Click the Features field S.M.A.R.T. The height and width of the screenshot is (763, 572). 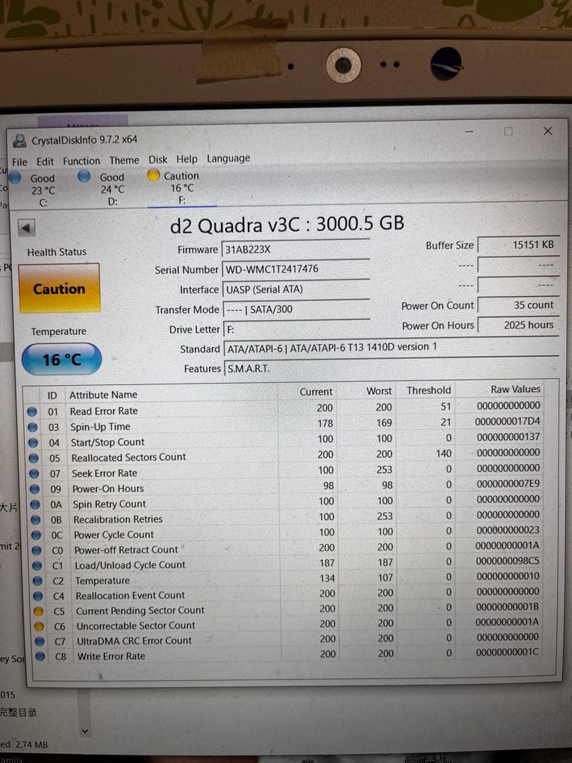tap(391, 368)
